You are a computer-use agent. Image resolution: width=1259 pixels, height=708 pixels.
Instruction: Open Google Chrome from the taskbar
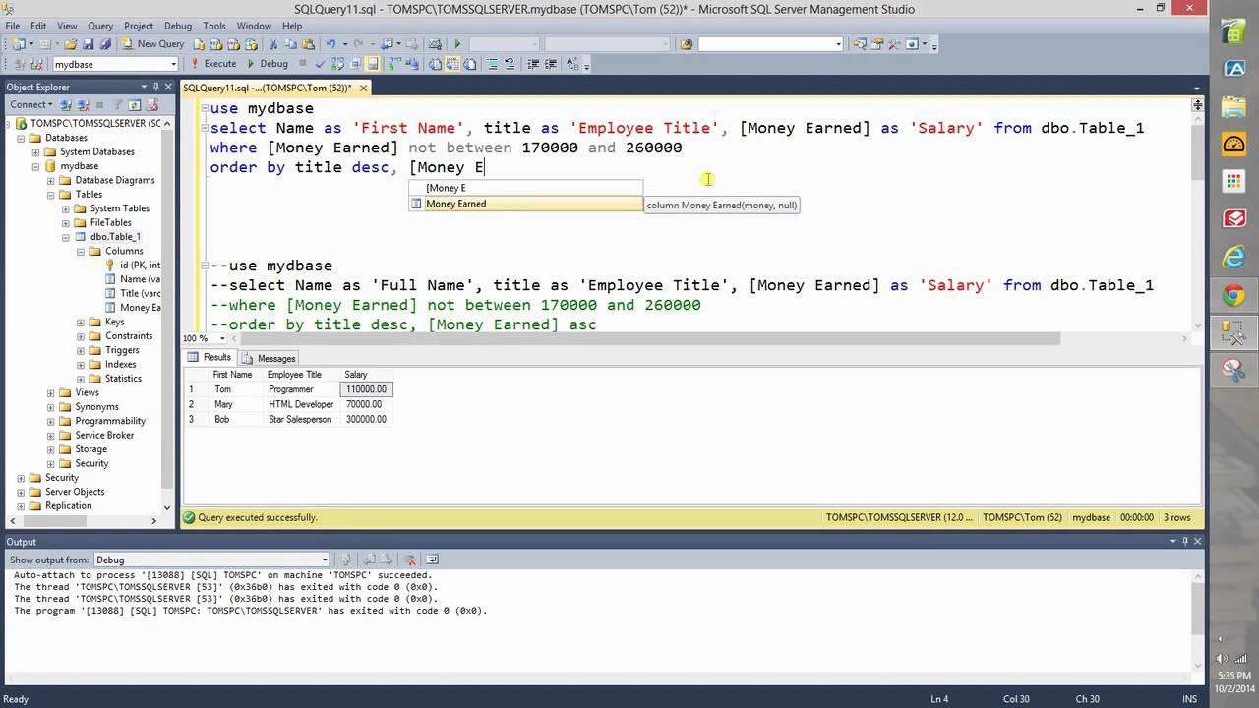1233,295
